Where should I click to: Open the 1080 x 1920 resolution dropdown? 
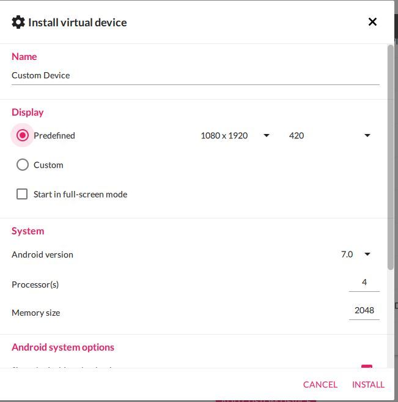coord(235,135)
